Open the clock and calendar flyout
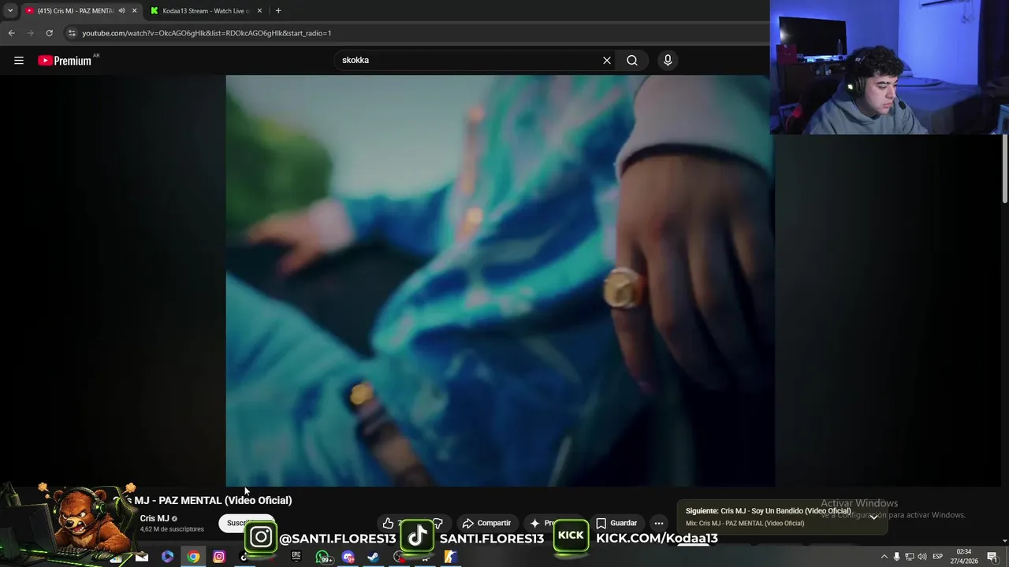 click(x=963, y=557)
